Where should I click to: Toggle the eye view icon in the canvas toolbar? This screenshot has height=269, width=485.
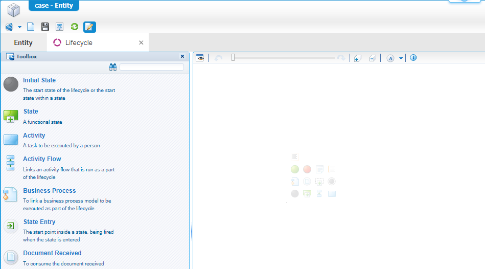click(200, 58)
